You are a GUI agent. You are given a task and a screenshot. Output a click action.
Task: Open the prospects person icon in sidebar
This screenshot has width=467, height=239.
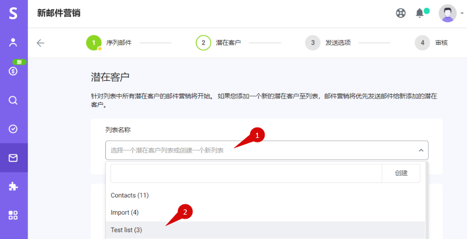tap(13, 43)
